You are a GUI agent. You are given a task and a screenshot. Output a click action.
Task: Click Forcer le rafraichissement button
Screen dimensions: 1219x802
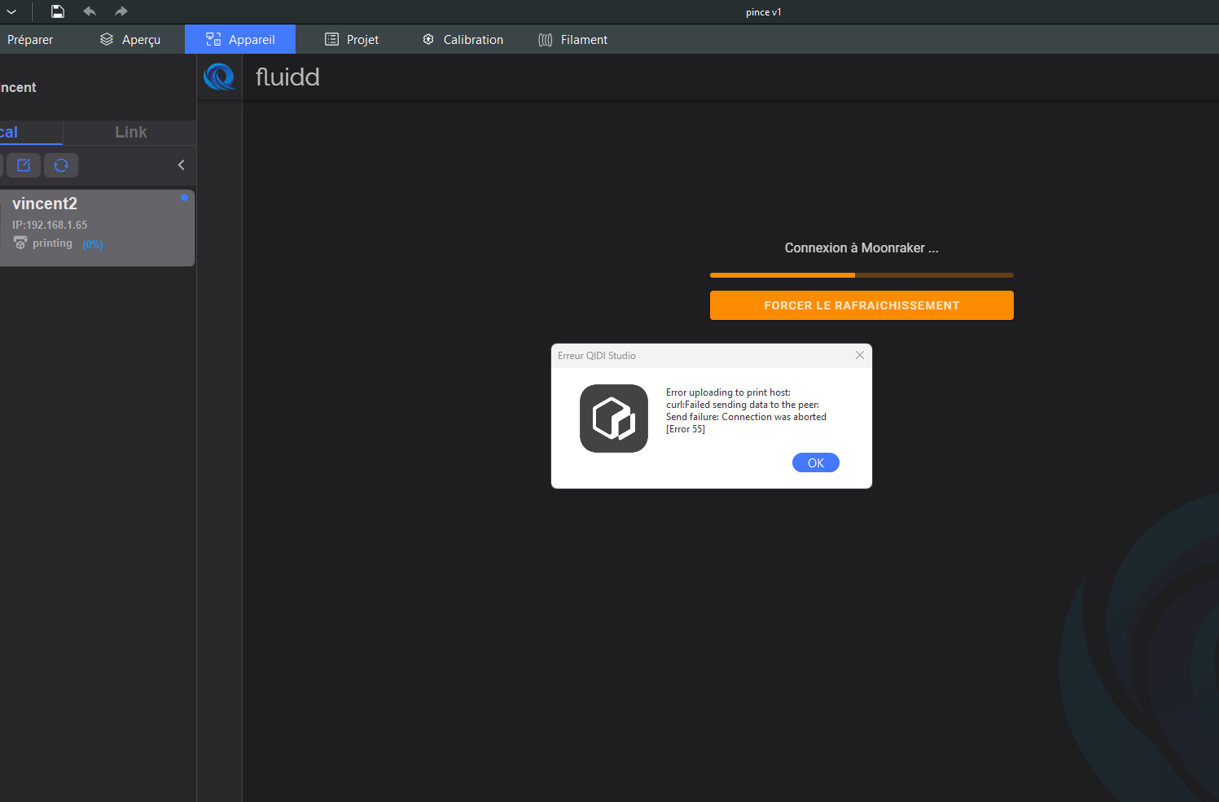click(862, 305)
